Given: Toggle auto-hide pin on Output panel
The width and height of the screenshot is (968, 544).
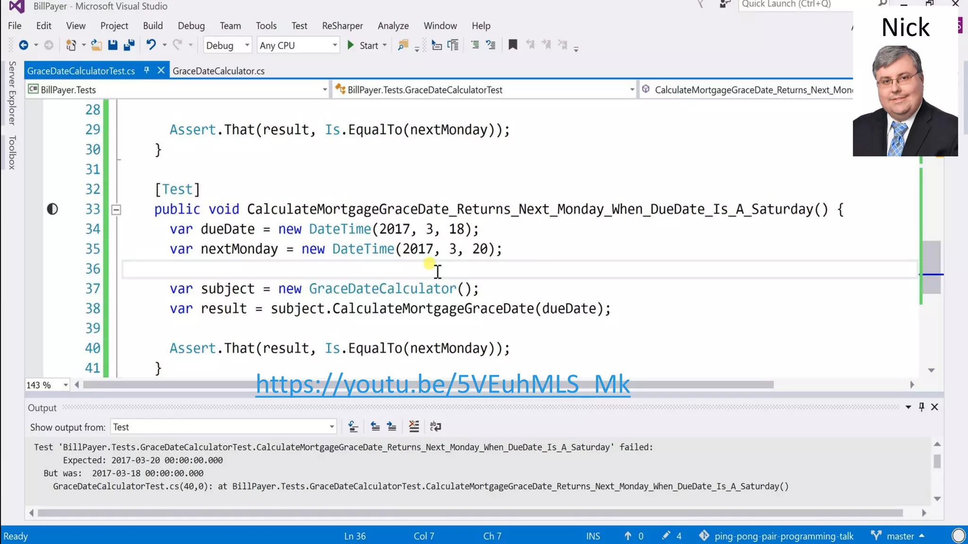Looking at the screenshot, I should click(921, 407).
